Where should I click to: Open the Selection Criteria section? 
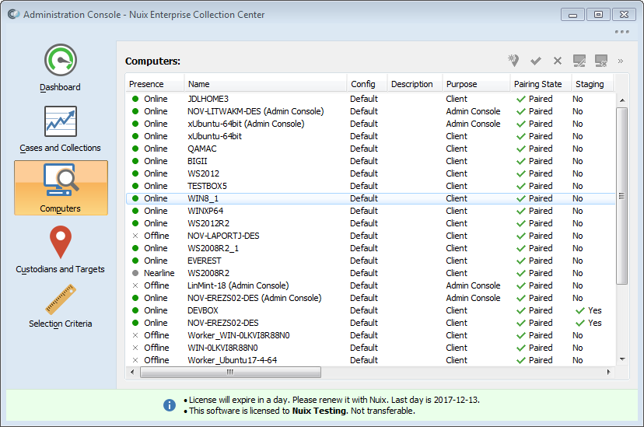coord(61,306)
